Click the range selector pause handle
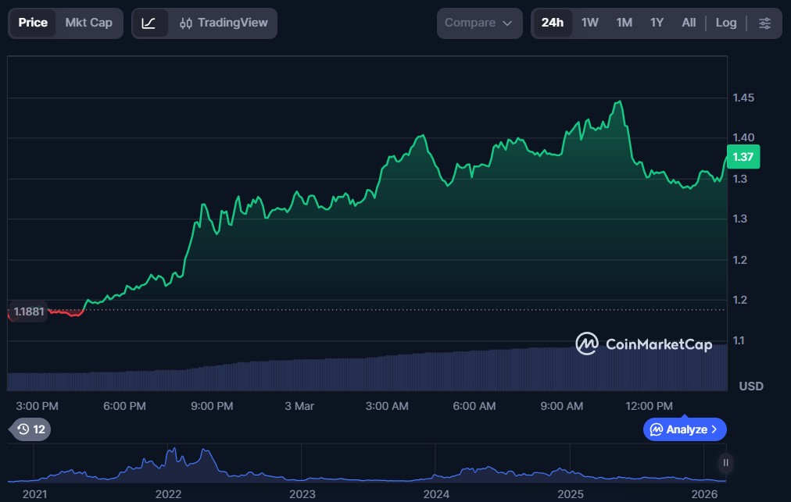 (x=726, y=463)
